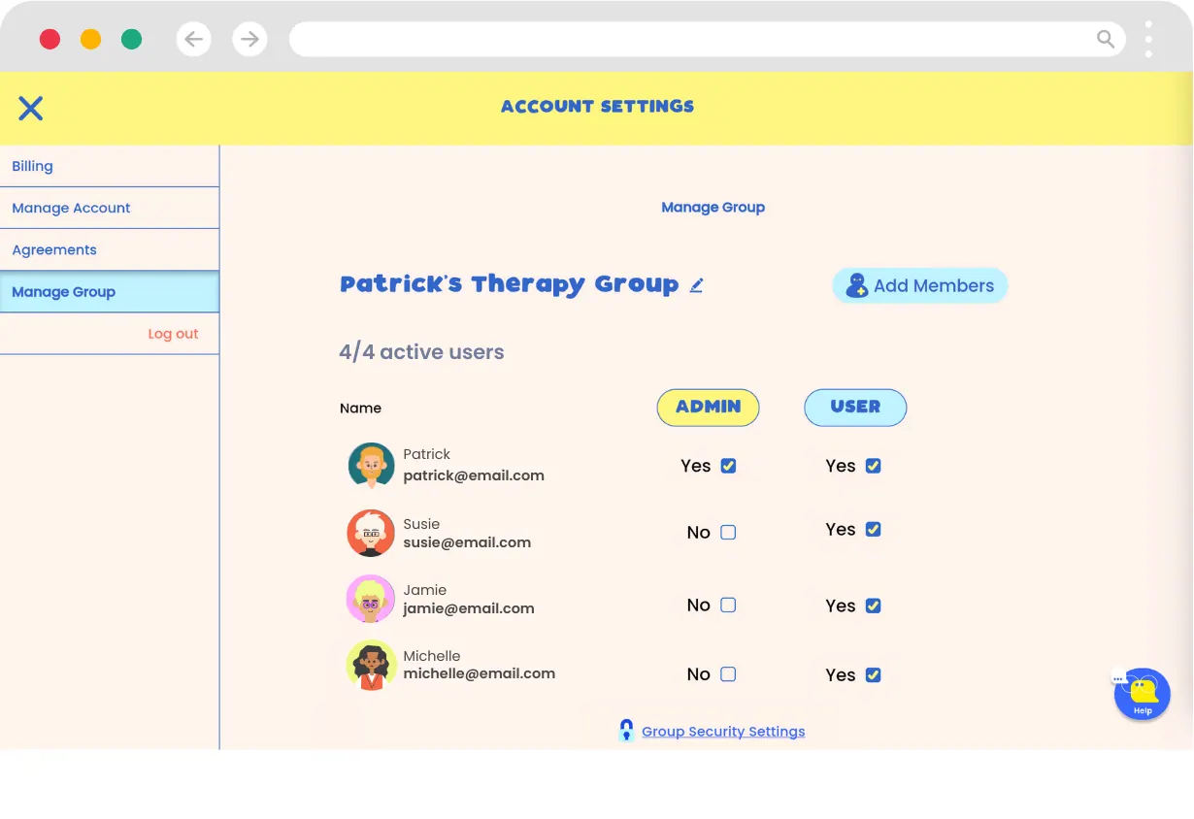Open the browser three-dot menu

tap(1148, 39)
